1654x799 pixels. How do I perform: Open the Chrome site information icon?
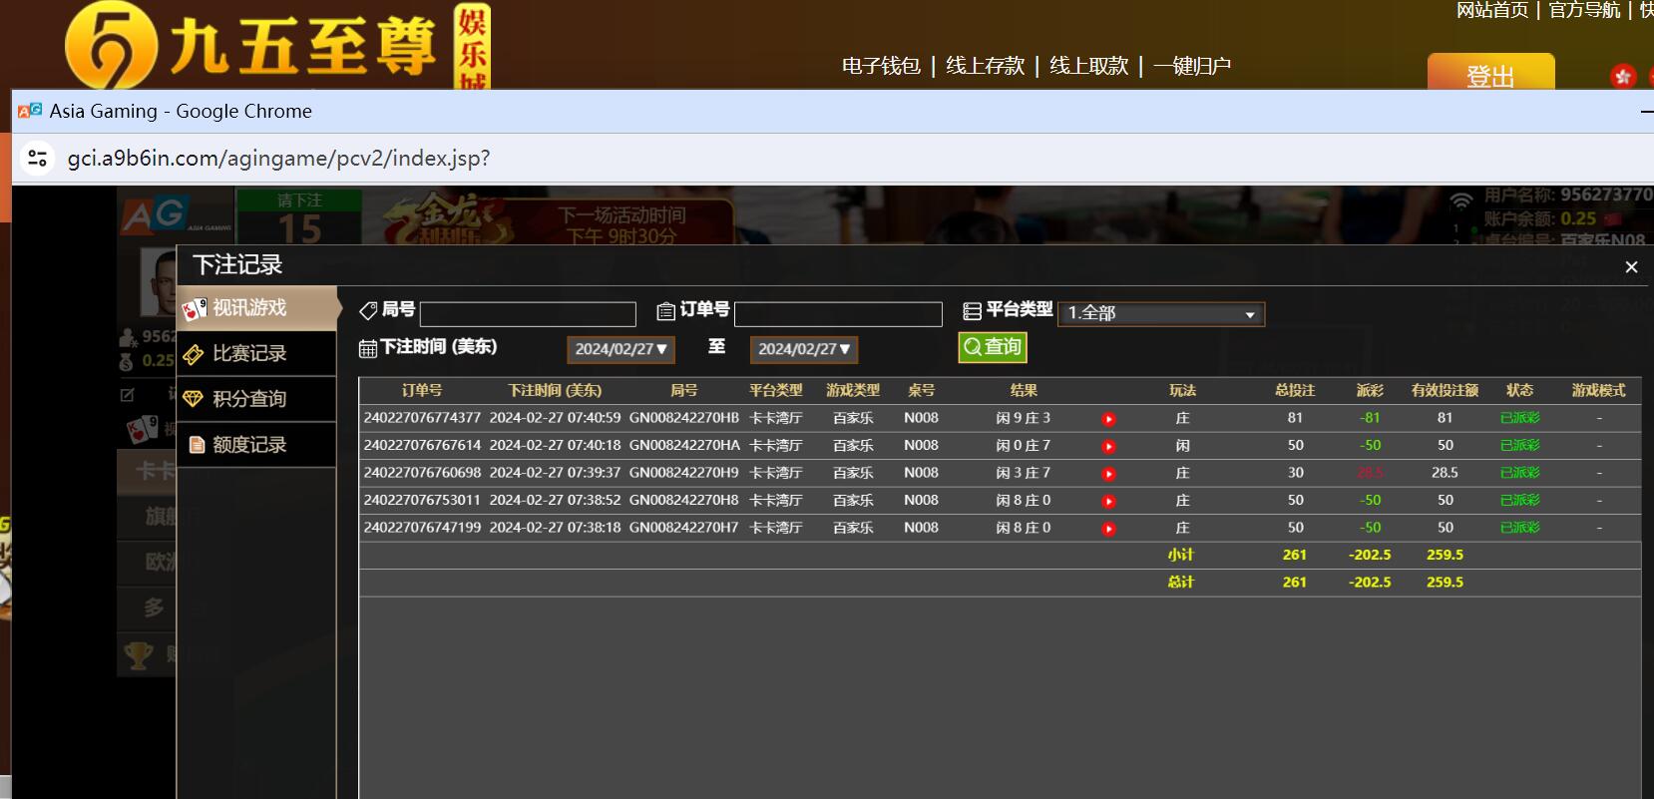point(38,158)
